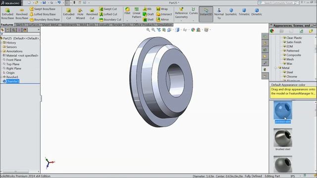Select Swept Cut tool
The image size is (317, 178).
pos(108,9)
